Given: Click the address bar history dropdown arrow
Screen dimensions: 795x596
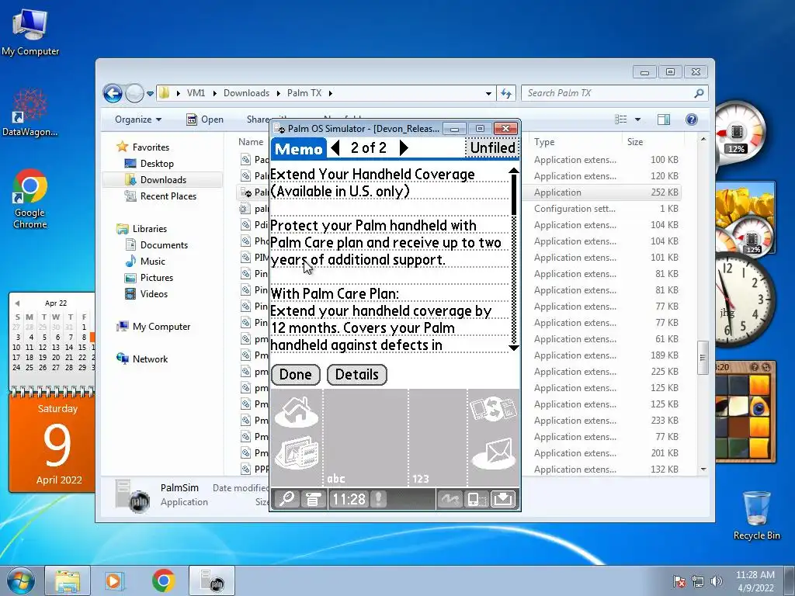Looking at the screenshot, I should coord(488,93).
